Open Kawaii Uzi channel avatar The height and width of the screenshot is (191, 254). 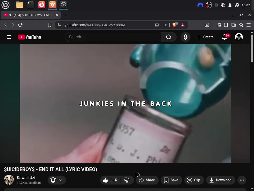9,180
